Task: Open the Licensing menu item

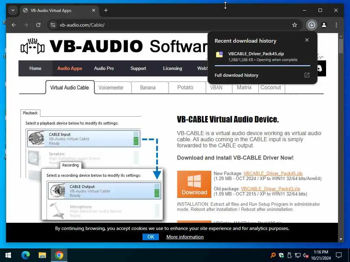Action: click(173, 68)
